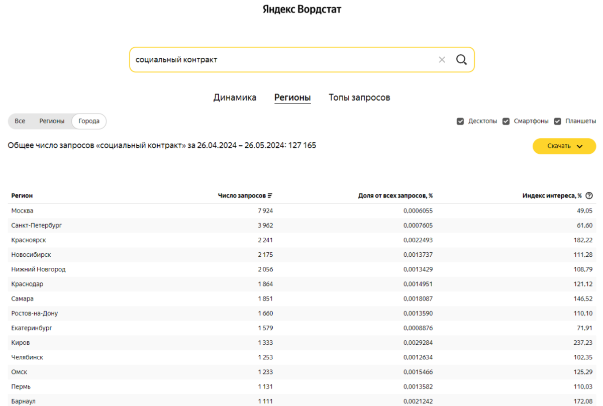The height and width of the screenshot is (406, 603).
Task: Select the Города filter option
Action: pos(89,121)
